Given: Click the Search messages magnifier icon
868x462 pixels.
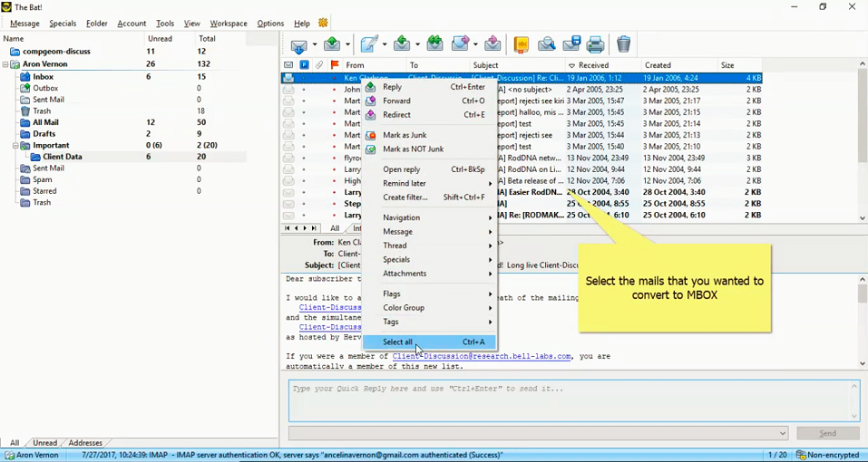Looking at the screenshot, I should coord(546,44).
